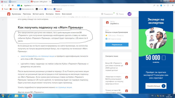Open the Букмекеры menu
The width and height of the screenshot is (175, 98).
tap(16, 14)
